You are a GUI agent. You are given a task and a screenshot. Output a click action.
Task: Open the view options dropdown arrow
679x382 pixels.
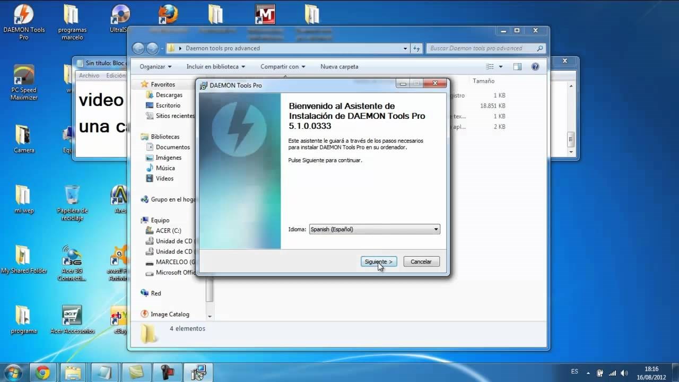(500, 66)
